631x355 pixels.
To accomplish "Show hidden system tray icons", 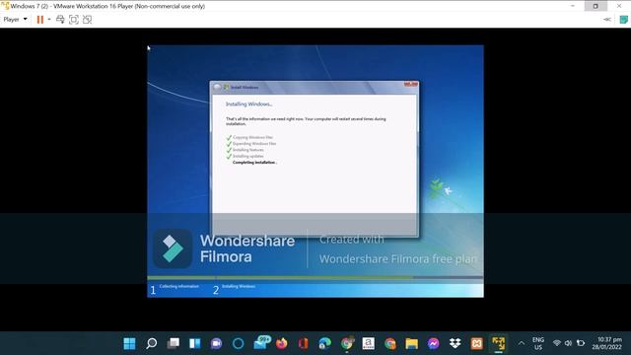I will [x=522, y=343].
